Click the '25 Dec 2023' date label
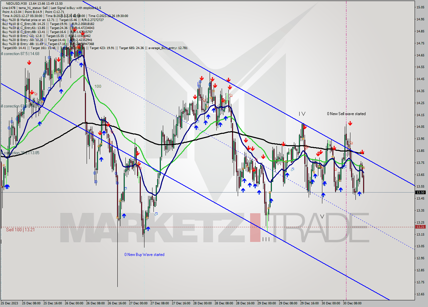 tap(10, 303)
